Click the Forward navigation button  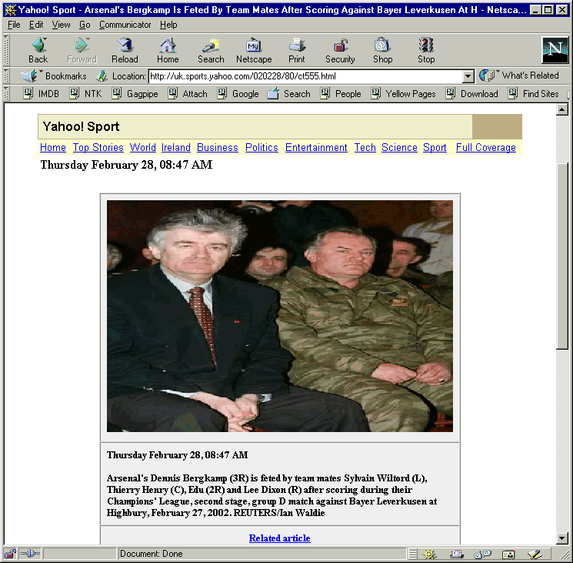click(x=82, y=51)
